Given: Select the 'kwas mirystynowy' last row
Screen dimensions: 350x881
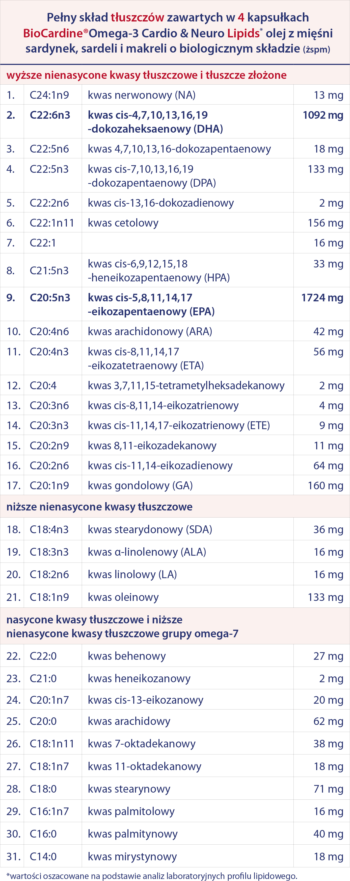Looking at the screenshot, I should 175,856.
